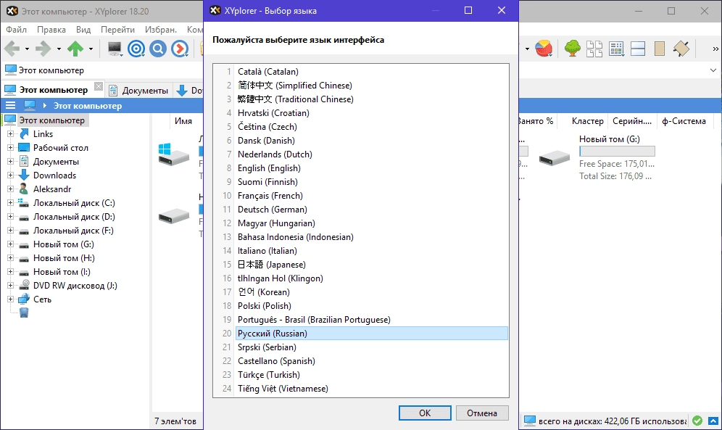
Task: Toggle the dual pane split icon
Action: coord(638,49)
